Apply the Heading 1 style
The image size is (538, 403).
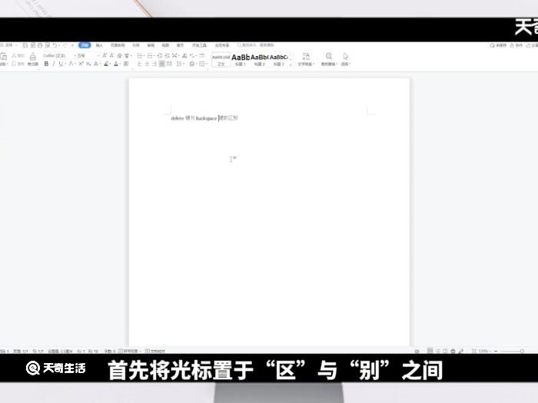click(x=240, y=60)
